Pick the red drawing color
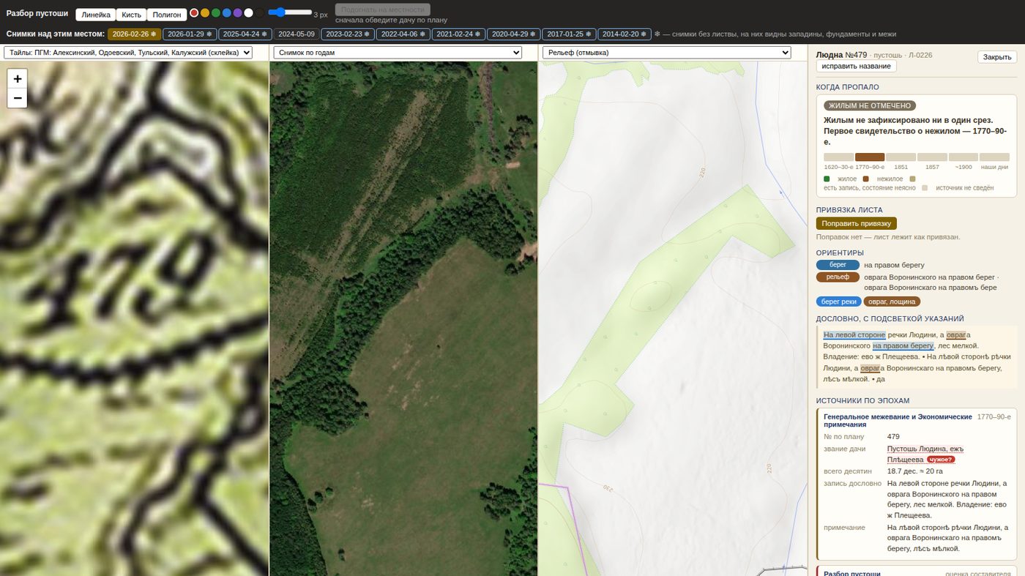The image size is (1025, 576). coord(194,12)
